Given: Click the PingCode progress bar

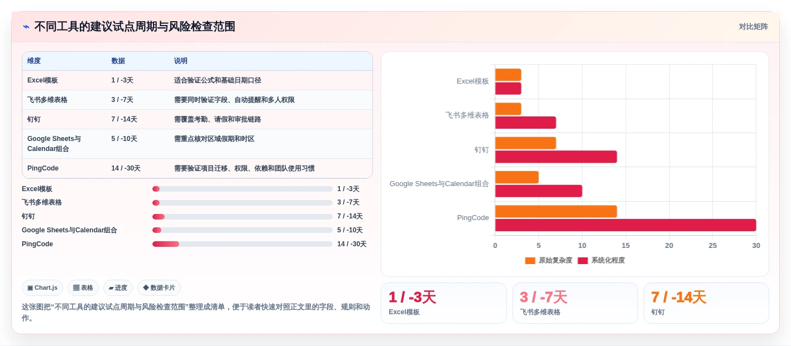Looking at the screenshot, I should point(242,244).
